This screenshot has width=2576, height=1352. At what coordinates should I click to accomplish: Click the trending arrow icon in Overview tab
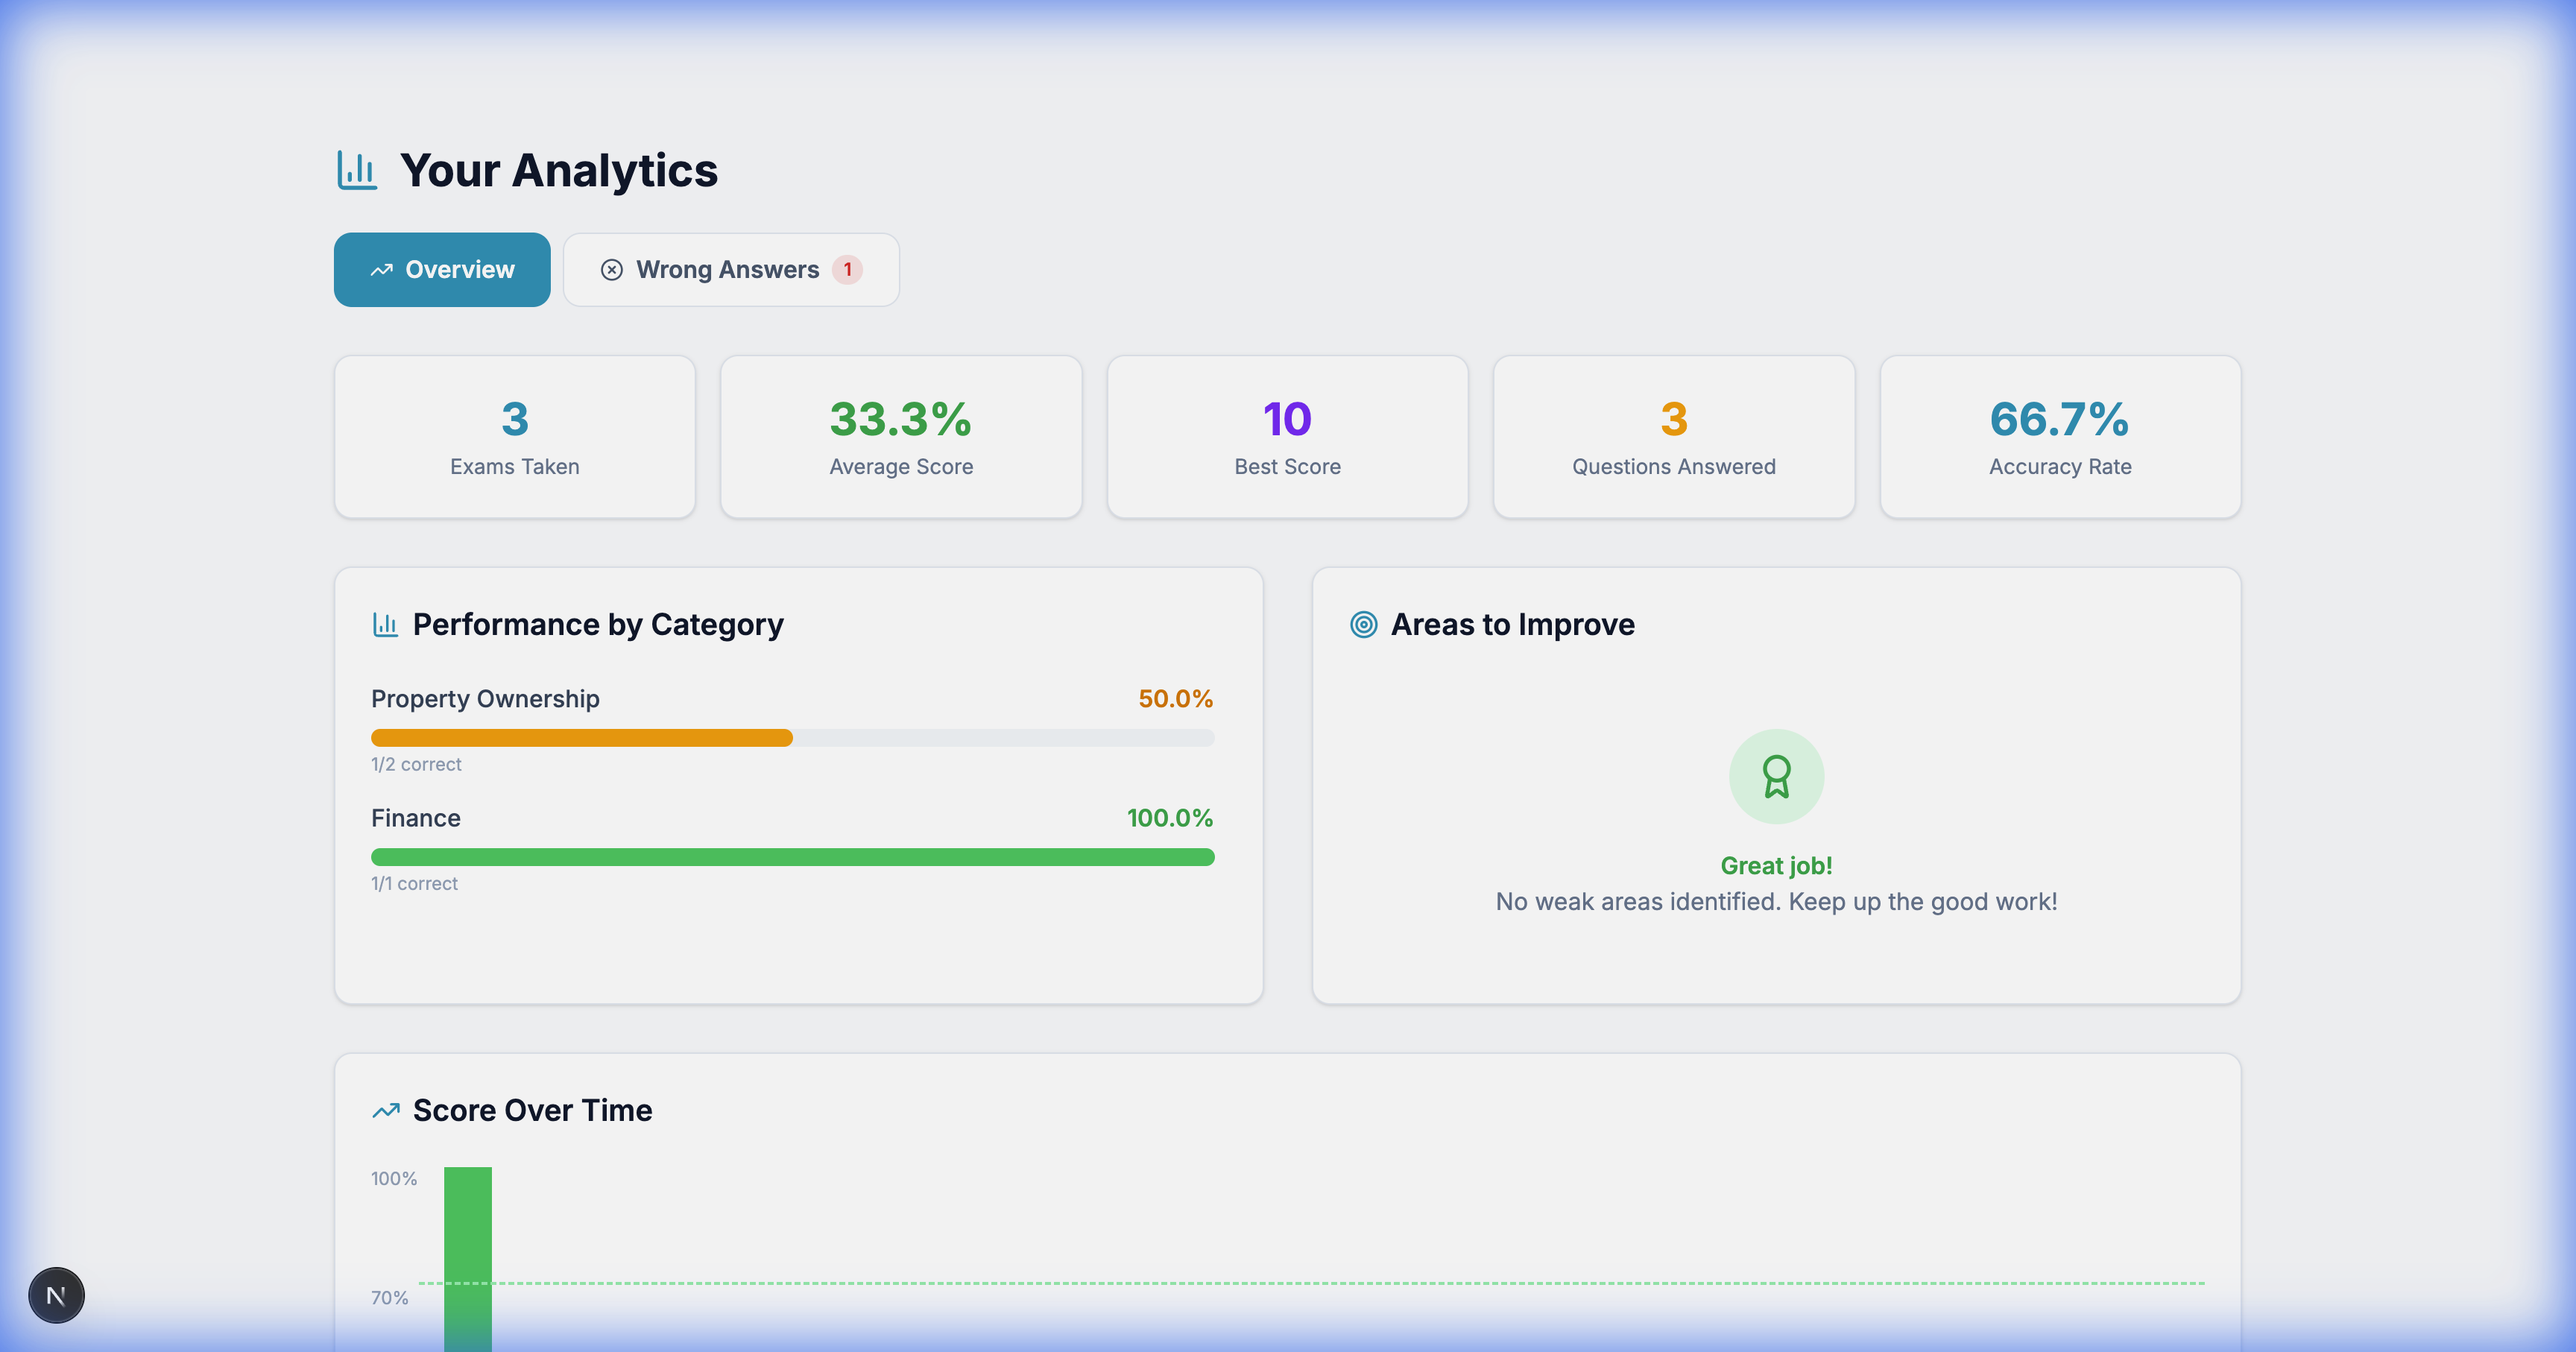(381, 270)
